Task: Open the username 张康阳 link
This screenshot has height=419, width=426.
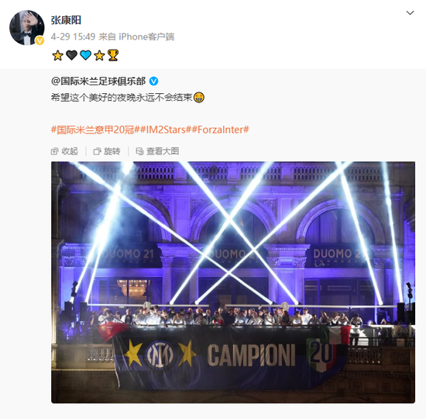Action: point(66,20)
